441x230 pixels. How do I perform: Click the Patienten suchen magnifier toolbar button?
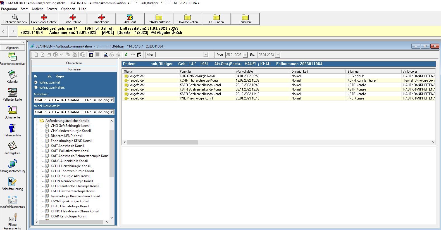[x=15, y=19]
